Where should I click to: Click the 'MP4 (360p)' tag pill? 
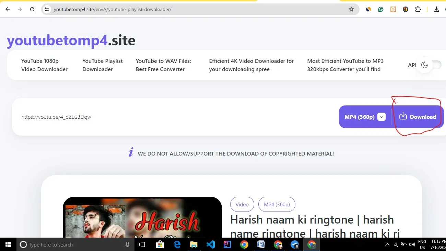[277, 204]
